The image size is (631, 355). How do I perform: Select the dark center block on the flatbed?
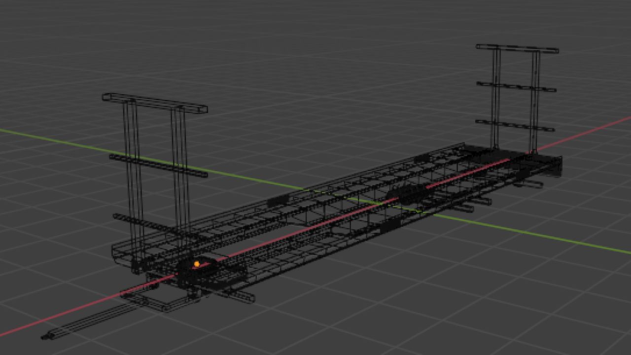[x=408, y=194]
